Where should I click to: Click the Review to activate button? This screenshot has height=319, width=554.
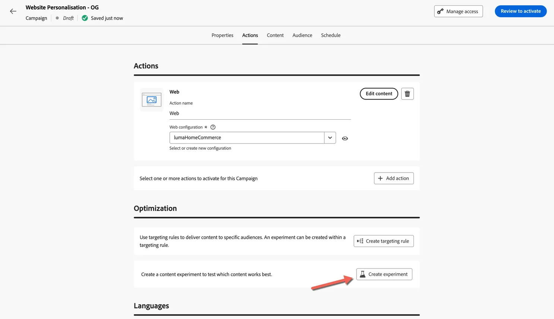click(x=520, y=11)
